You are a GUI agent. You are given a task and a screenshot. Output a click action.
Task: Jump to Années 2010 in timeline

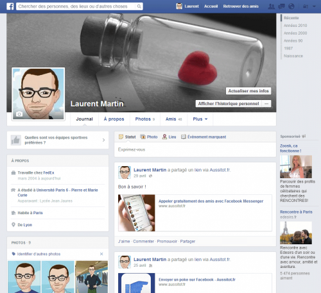point(295,26)
